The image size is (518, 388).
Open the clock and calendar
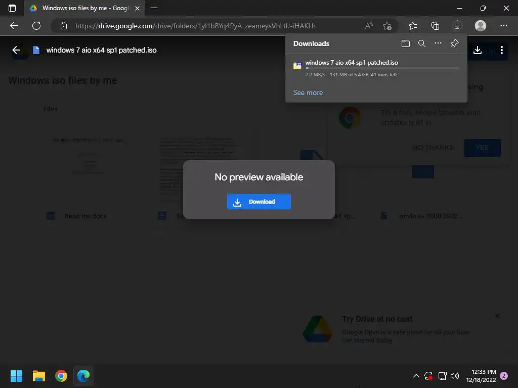coord(481,376)
